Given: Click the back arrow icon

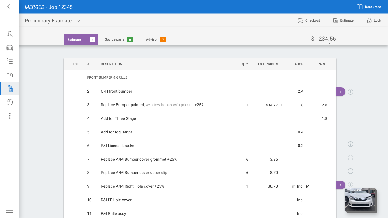Looking at the screenshot, I should click(10, 7).
